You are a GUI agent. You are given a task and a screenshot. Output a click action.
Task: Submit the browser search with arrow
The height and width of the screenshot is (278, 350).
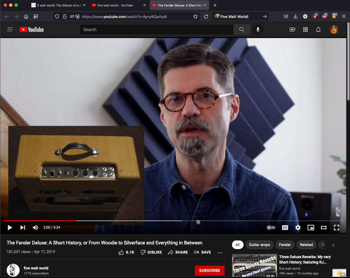coord(265,16)
